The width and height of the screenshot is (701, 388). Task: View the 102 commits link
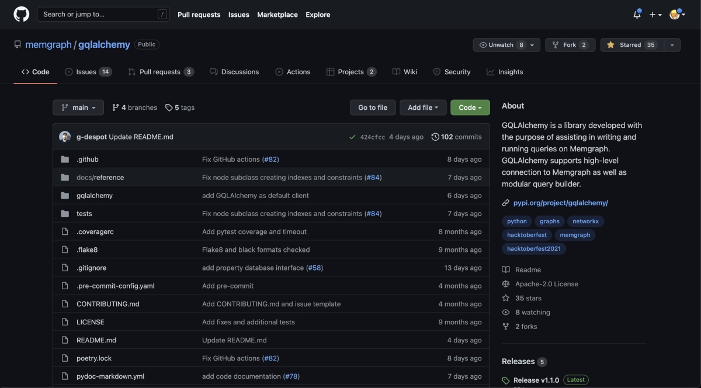(457, 137)
